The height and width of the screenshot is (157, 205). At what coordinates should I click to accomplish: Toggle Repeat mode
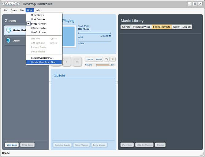[x=99, y=59]
